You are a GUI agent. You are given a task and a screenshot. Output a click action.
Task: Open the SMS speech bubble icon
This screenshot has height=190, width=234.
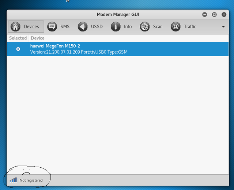(52, 27)
